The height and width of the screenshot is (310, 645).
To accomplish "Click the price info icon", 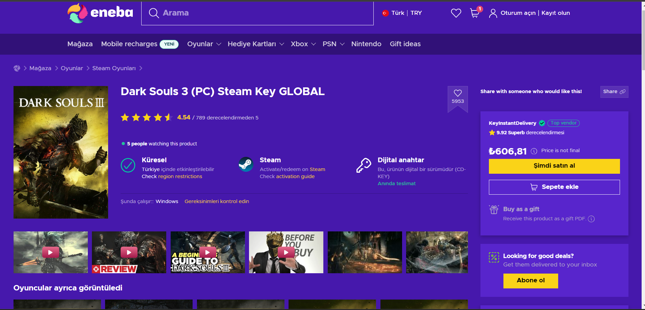I will click(x=534, y=151).
